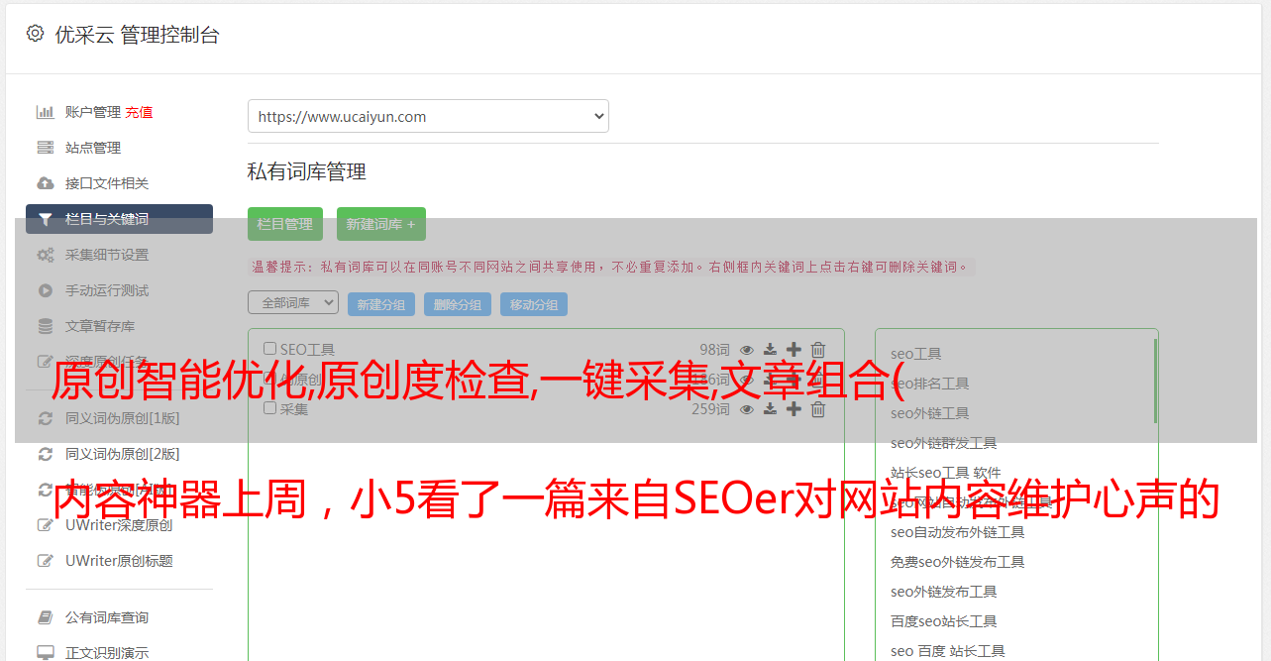
Task: Select the keyword 免费seo外链发布工具
Action: pyautogui.click(x=958, y=562)
